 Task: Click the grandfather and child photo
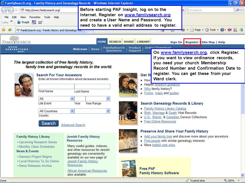[24, 85]
